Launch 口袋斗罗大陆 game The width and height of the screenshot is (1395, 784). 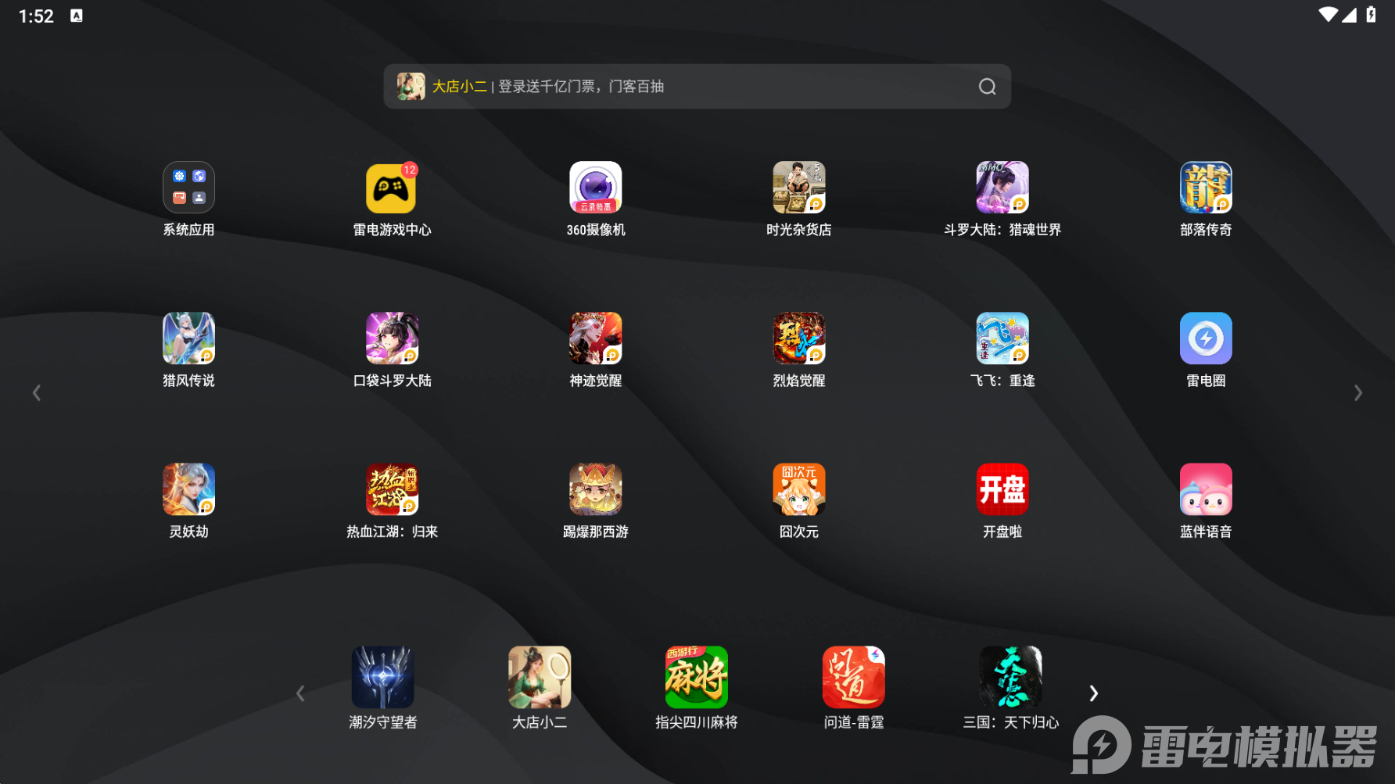coord(392,338)
